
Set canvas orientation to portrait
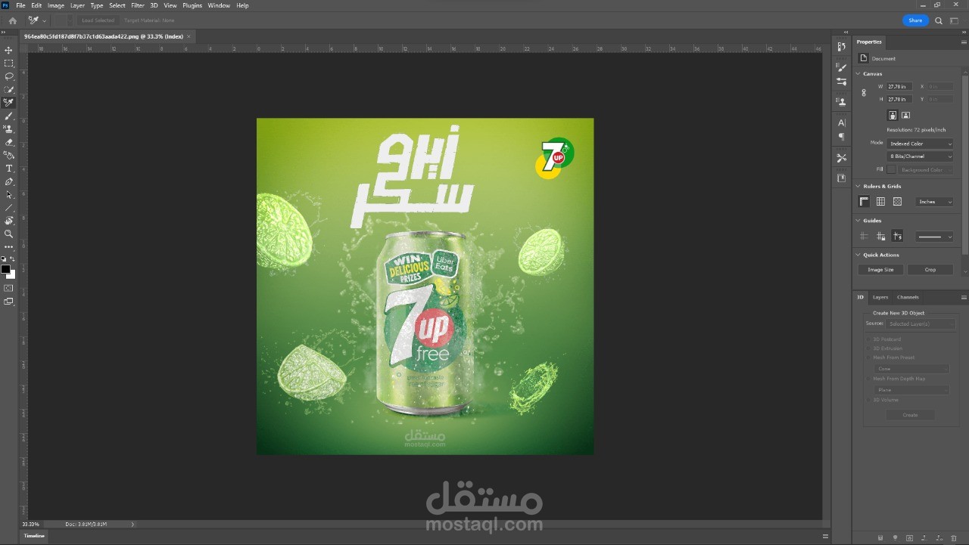pos(893,116)
